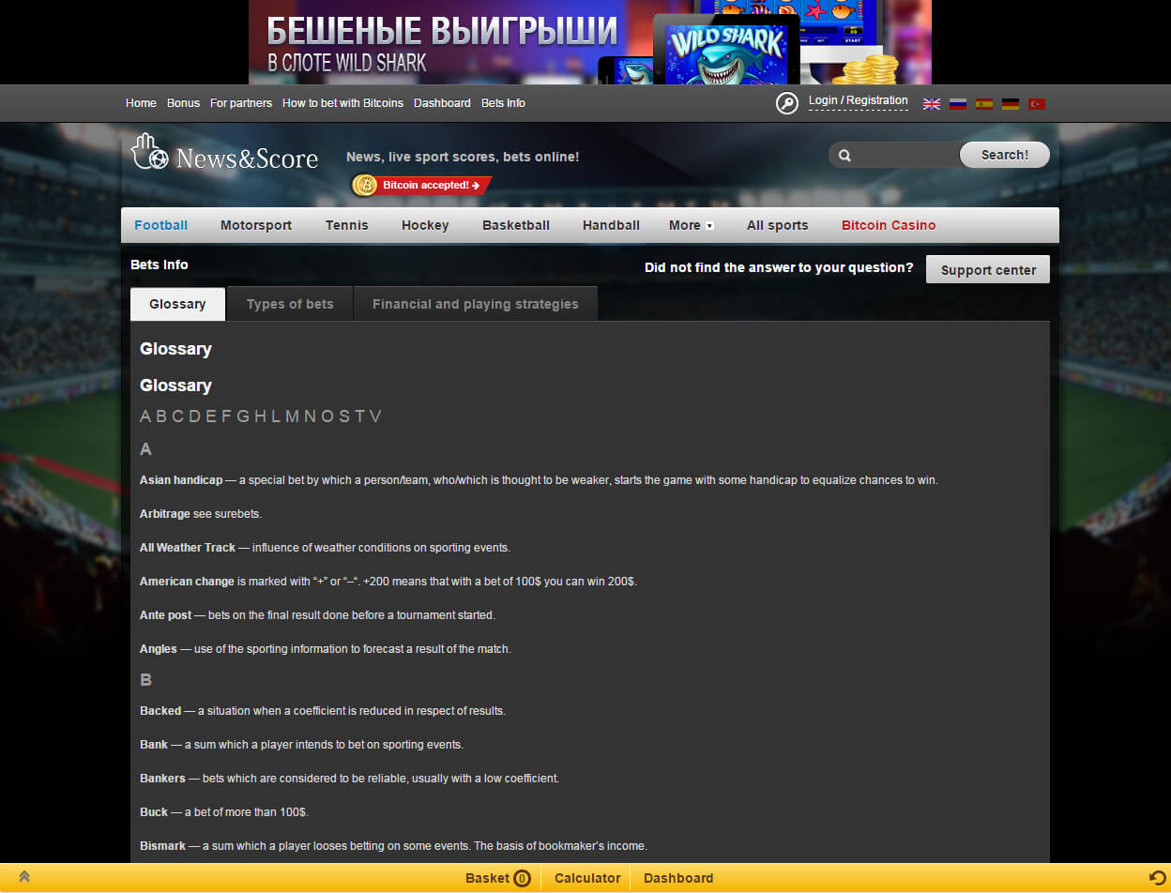Click the term "Bismark"

pyautogui.click(x=163, y=846)
